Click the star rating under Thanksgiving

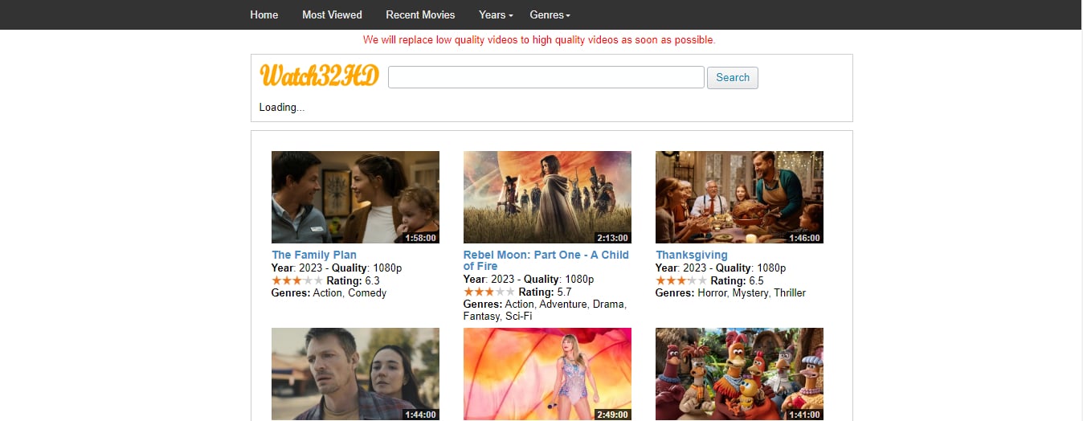(x=681, y=280)
